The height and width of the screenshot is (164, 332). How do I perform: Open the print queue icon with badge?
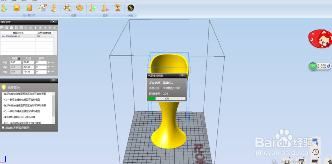[42, 8]
